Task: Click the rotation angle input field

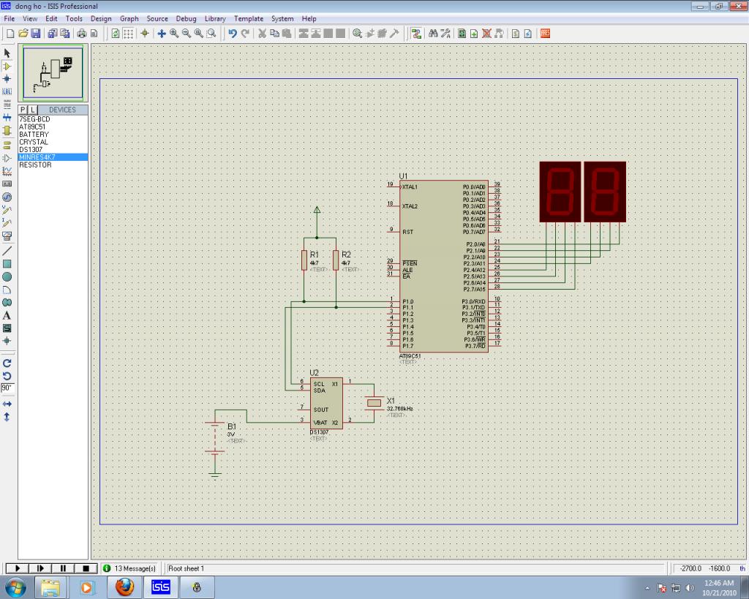Action: click(x=7, y=388)
